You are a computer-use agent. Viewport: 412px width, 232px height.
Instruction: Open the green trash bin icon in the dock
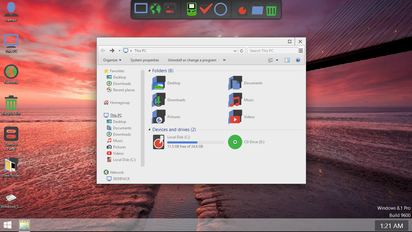pos(271,10)
